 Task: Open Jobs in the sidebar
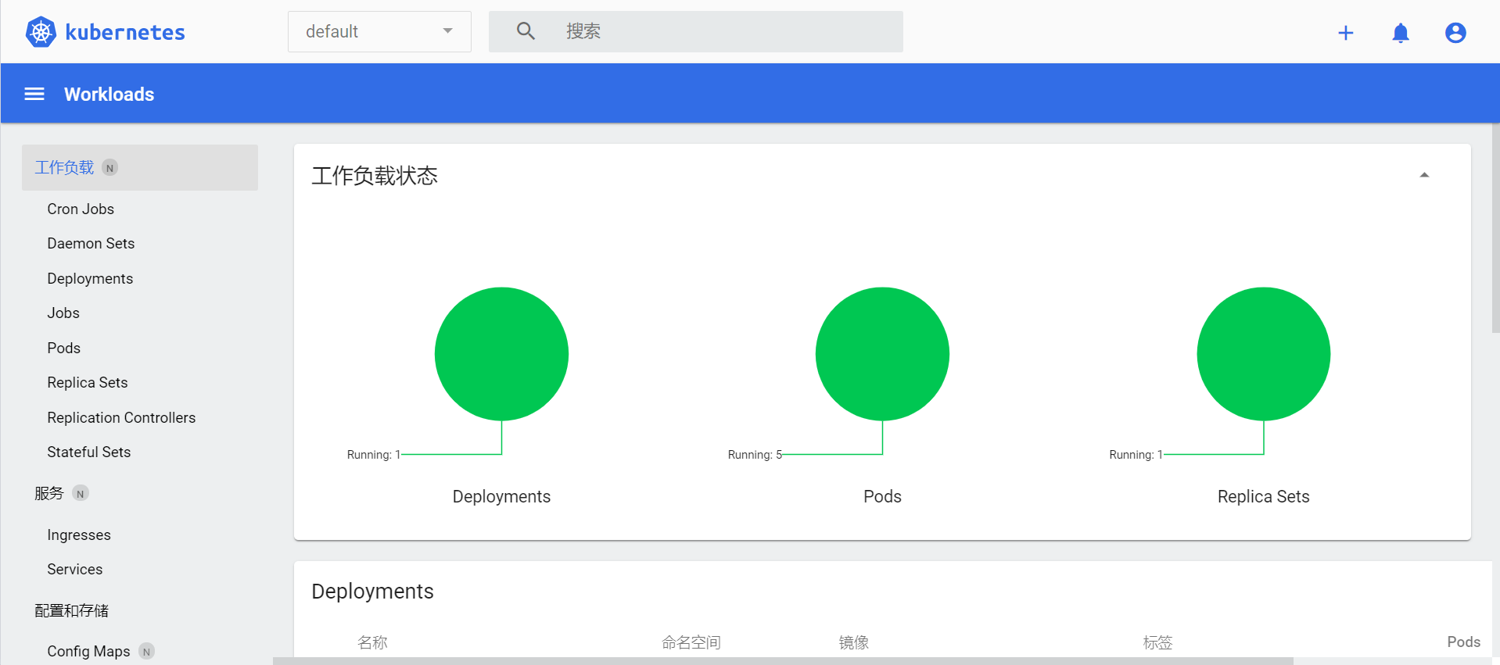pyautogui.click(x=63, y=313)
